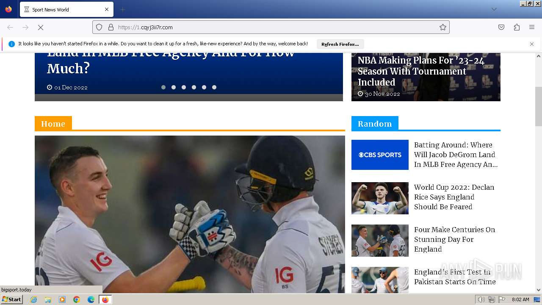Read England's First Test in Pakistan article

pos(455,277)
